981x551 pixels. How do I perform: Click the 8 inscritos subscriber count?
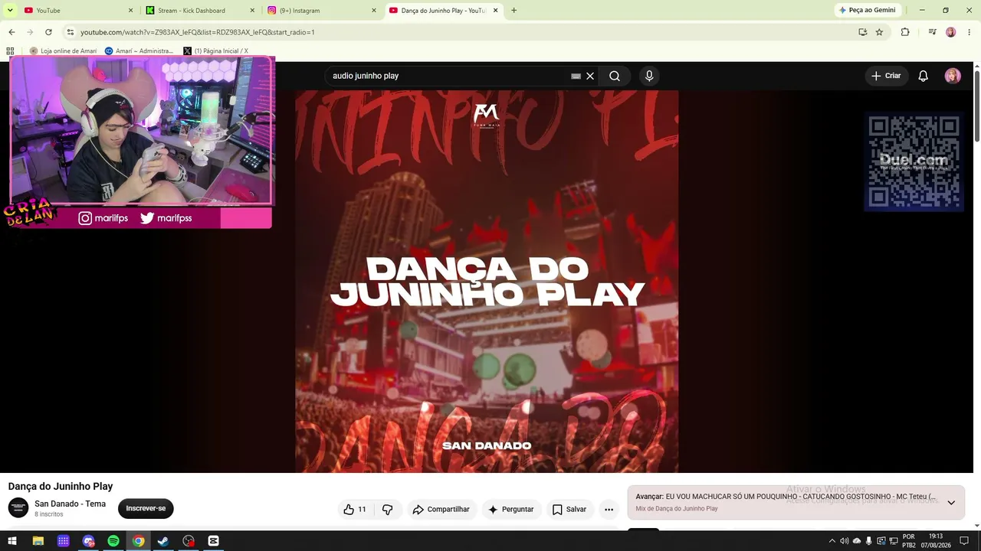pos(49,514)
